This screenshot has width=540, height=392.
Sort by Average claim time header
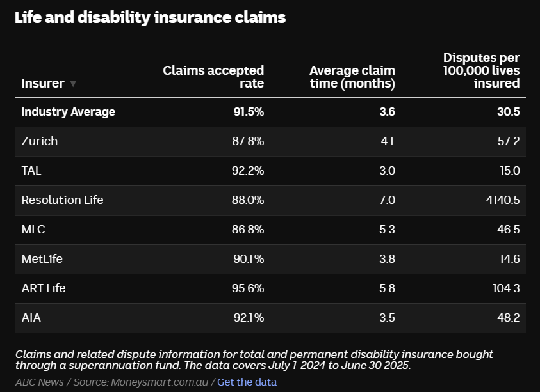[352, 77]
